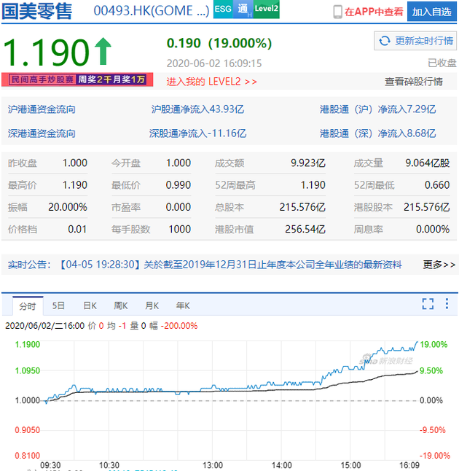Screen dimensions: 459x471
Task: Click 深股通净流入-11.16亿 text
Action: point(197,133)
